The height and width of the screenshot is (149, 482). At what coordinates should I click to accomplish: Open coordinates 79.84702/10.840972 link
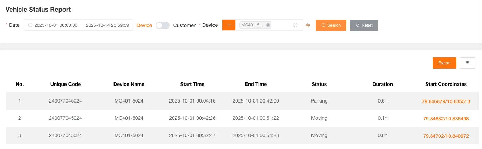(x=446, y=136)
